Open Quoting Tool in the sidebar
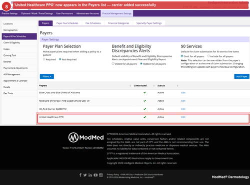The height and width of the screenshot is (185, 250). (x=19, y=55)
